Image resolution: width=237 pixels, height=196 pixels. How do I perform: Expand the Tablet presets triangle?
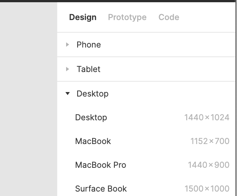coord(67,69)
